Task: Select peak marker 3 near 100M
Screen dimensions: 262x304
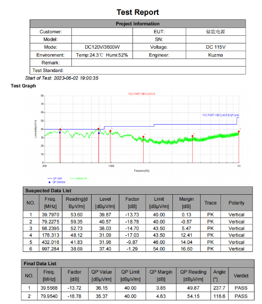Action: pos(110,131)
